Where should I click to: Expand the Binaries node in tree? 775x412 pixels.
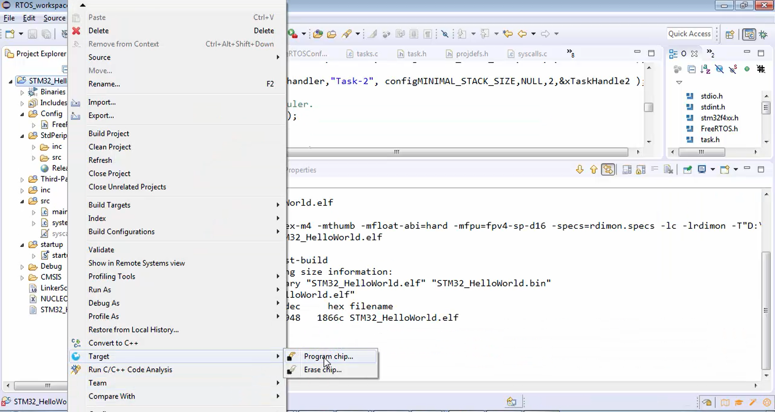22,92
